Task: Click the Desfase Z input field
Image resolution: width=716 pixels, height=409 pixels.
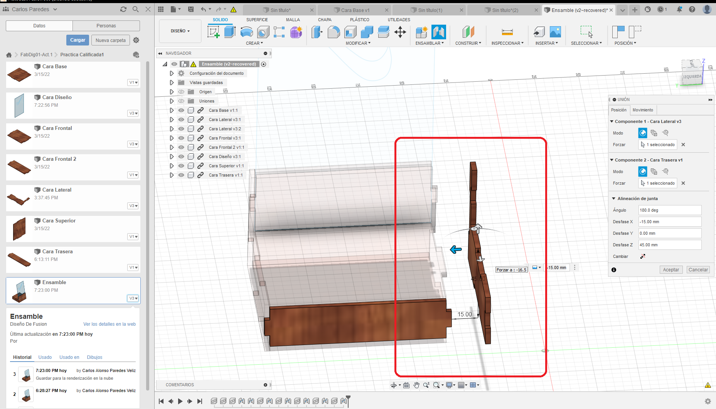Action: coord(669,245)
